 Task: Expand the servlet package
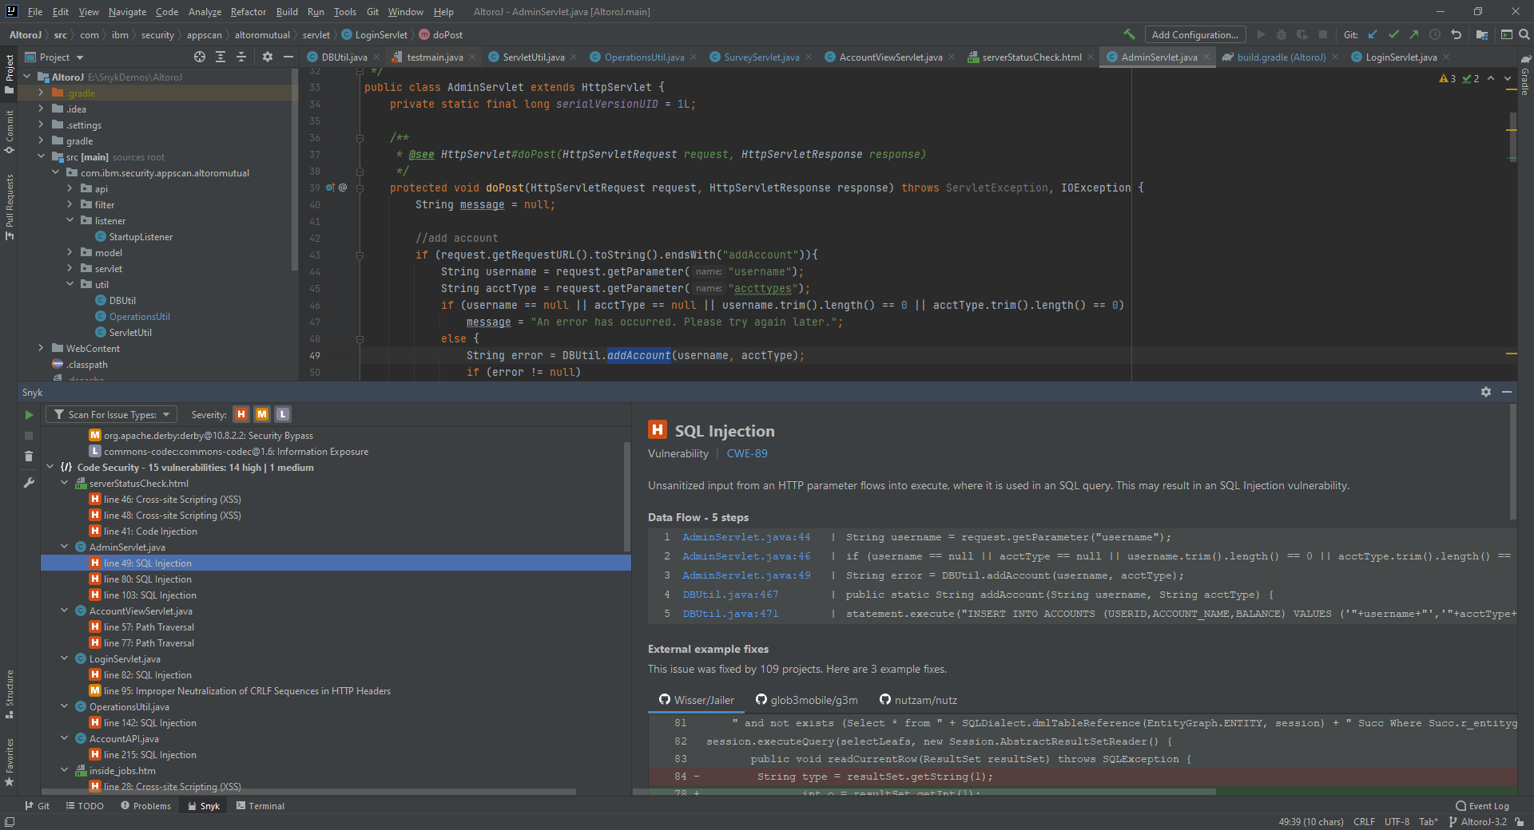click(x=70, y=268)
